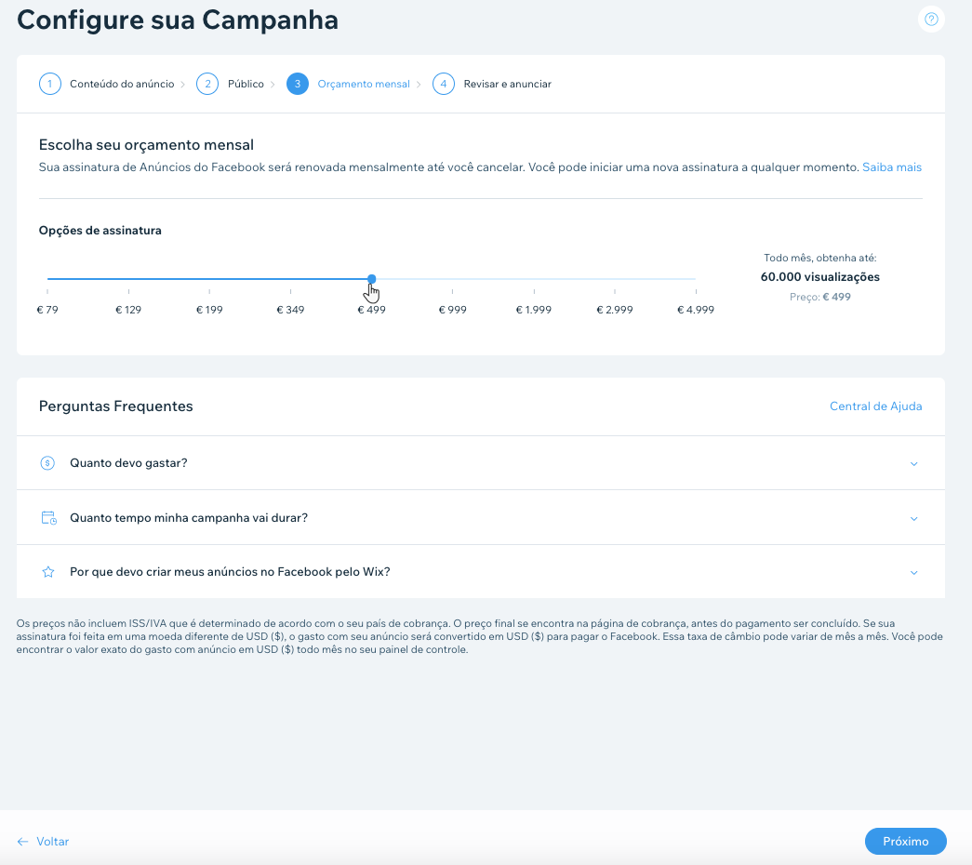The width and height of the screenshot is (972, 865).
Task: Select the € 2.999 price label
Action: (615, 310)
